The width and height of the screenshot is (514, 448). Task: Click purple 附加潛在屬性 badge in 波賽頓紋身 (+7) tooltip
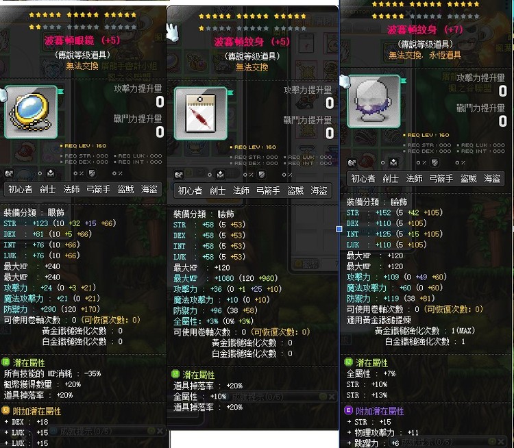pos(348,410)
